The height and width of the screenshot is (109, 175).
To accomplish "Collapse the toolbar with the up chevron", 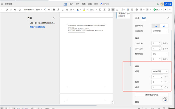I will (x=170, y=10).
